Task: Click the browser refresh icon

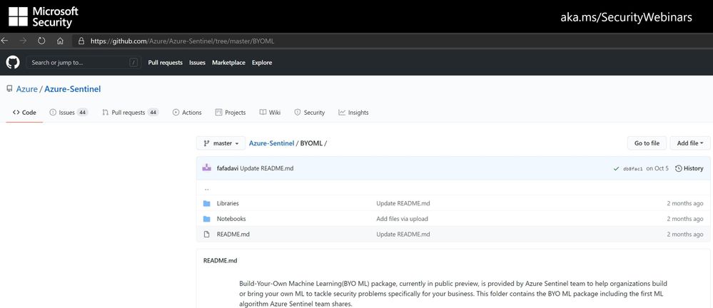Action: click(41, 41)
